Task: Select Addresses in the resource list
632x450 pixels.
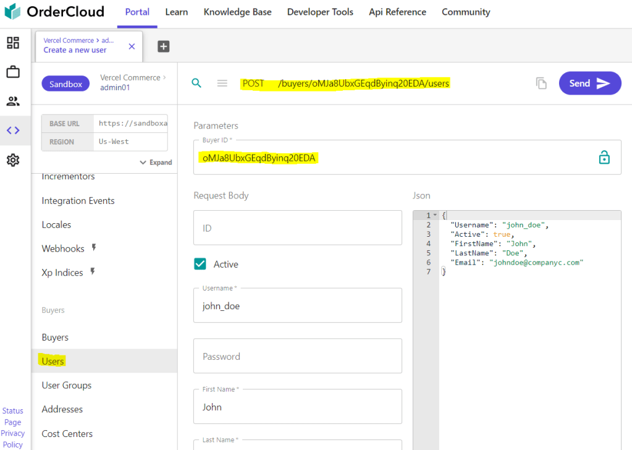Action: tap(62, 409)
